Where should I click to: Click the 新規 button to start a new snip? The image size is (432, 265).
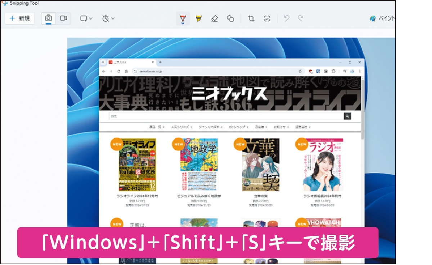click(x=19, y=18)
